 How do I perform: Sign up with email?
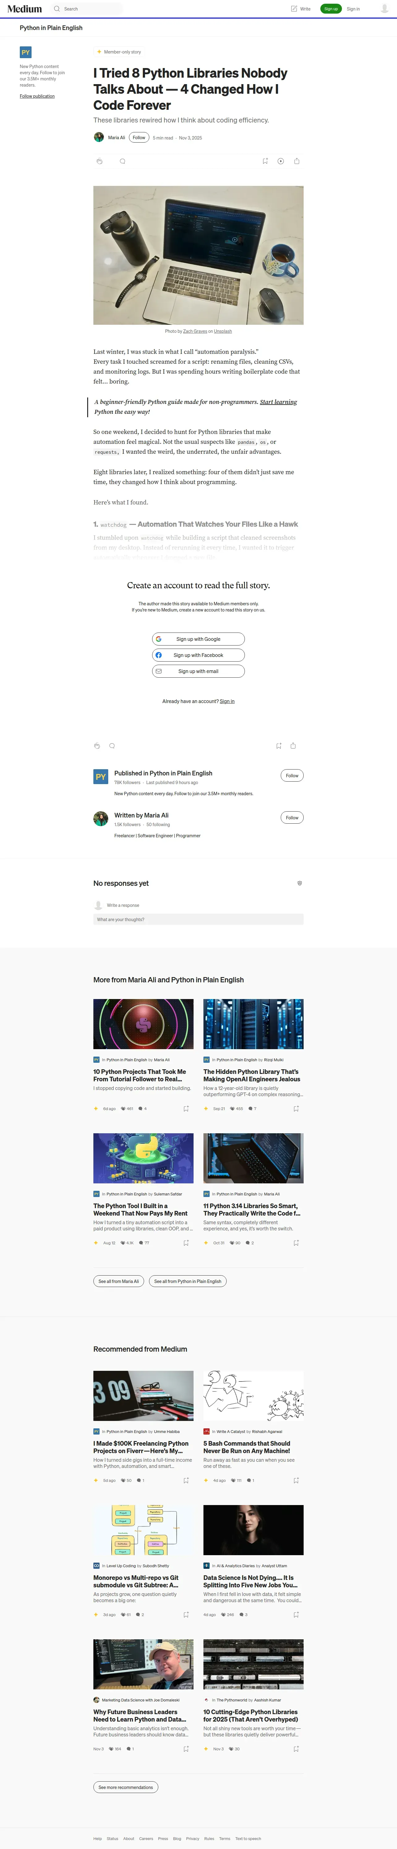point(198,671)
